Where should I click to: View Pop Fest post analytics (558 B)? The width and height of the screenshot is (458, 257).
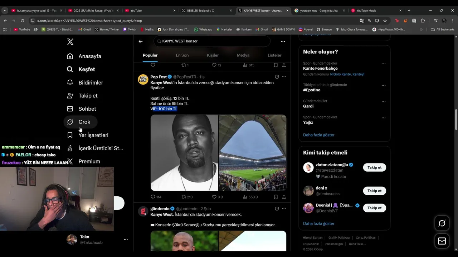pos(250,197)
